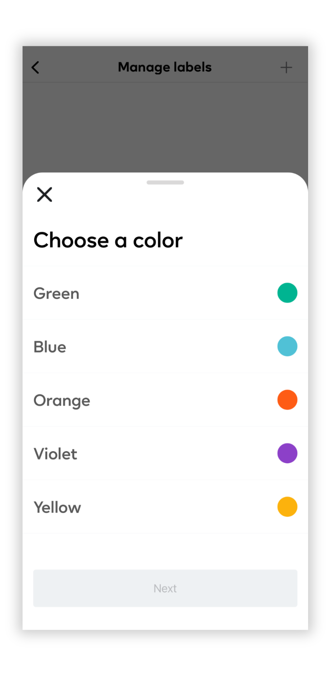331x676 pixels.
Task: Go back from Manage labels
Action: tap(35, 67)
